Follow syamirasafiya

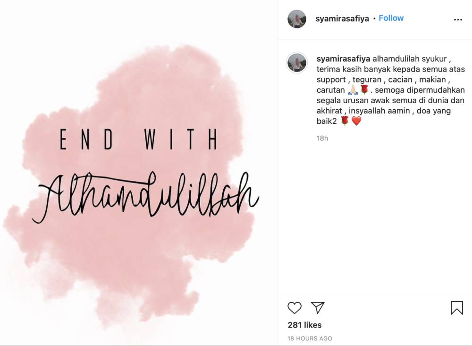click(x=391, y=18)
